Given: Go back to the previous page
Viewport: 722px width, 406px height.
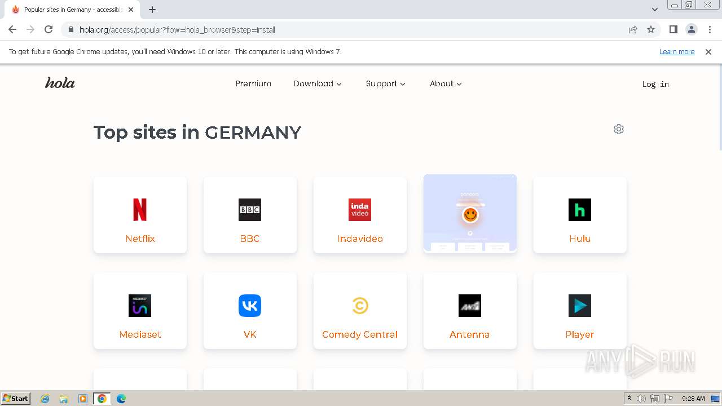Looking at the screenshot, I should point(12,29).
